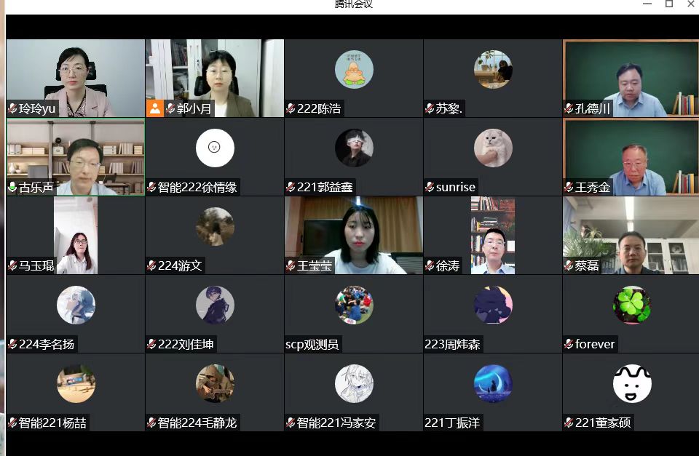Screen dimensions: 699x456
Task: Click 221郭益鑫's profile avatar
Action: click(x=354, y=148)
